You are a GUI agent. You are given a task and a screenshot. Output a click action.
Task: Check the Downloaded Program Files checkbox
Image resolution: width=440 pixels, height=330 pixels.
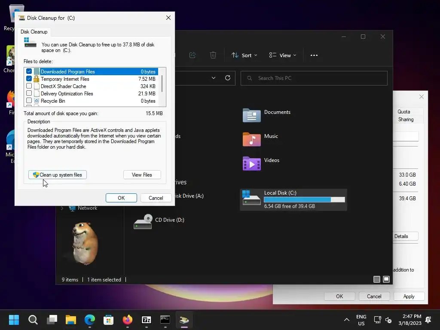pyautogui.click(x=29, y=72)
